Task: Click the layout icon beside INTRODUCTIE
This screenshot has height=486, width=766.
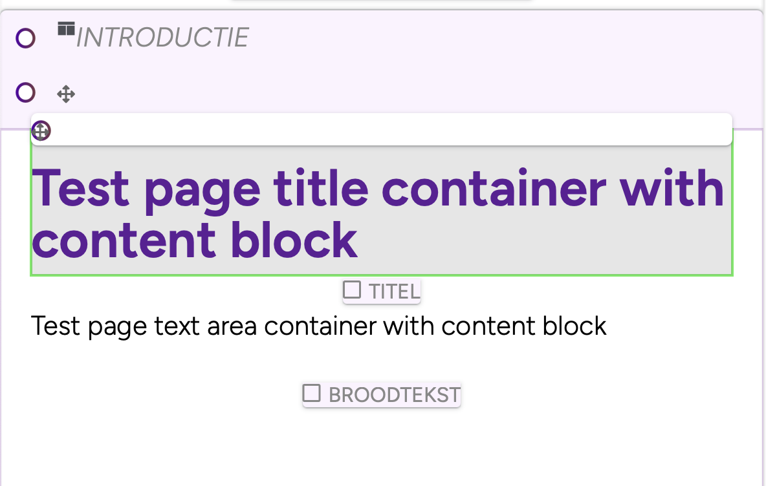Action: pyautogui.click(x=66, y=29)
